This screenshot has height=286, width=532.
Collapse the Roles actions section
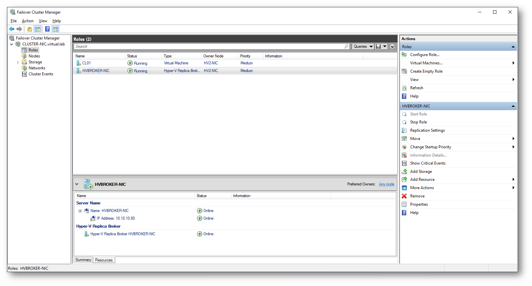pyautogui.click(x=513, y=47)
